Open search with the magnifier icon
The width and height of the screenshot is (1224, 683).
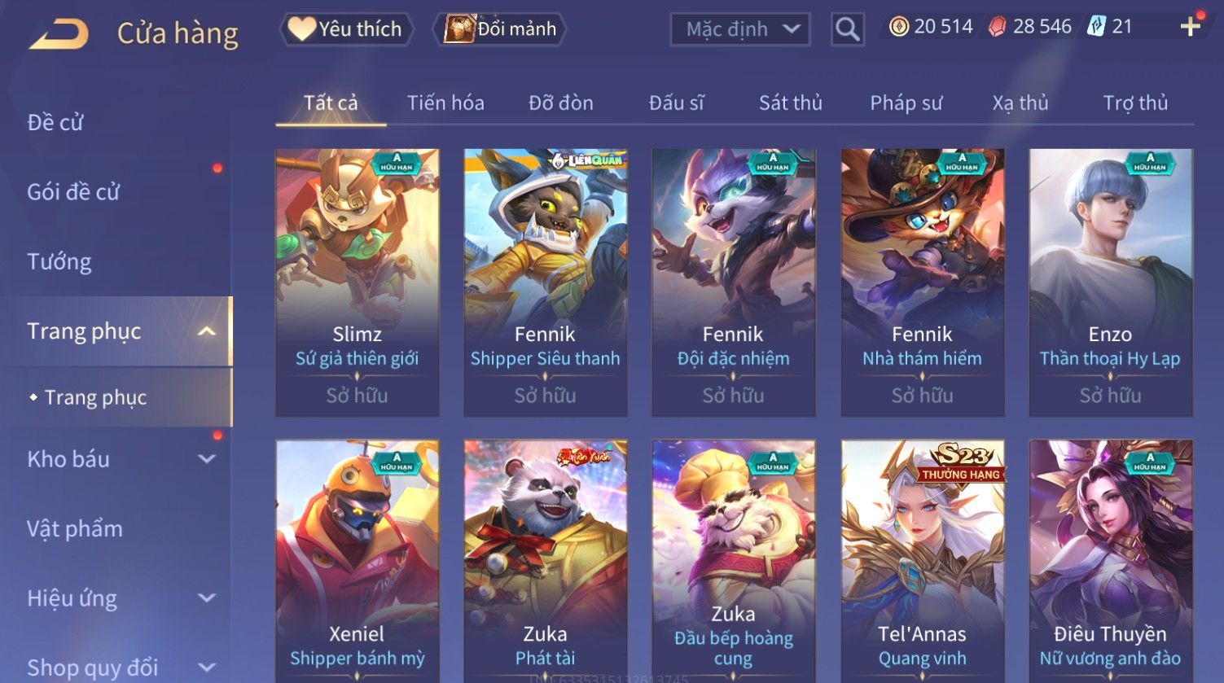point(847,30)
